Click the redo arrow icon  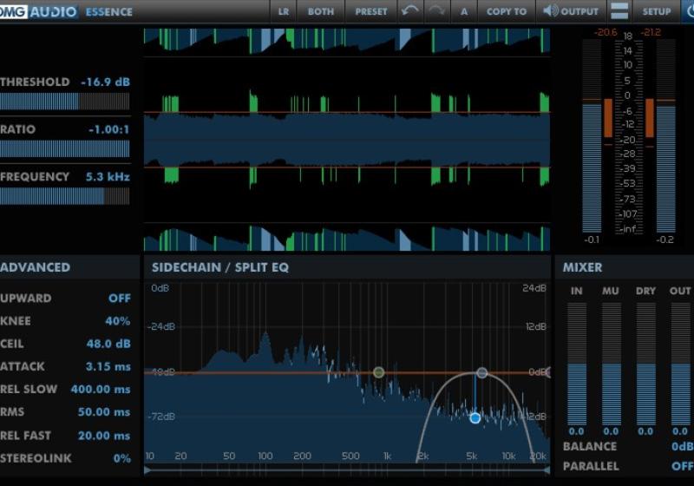coord(436,11)
